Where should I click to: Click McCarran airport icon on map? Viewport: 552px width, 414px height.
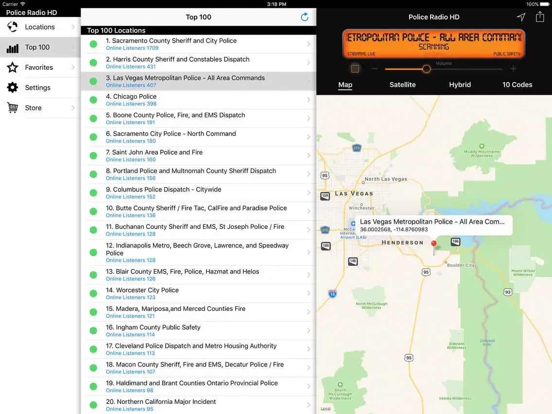pos(353,224)
